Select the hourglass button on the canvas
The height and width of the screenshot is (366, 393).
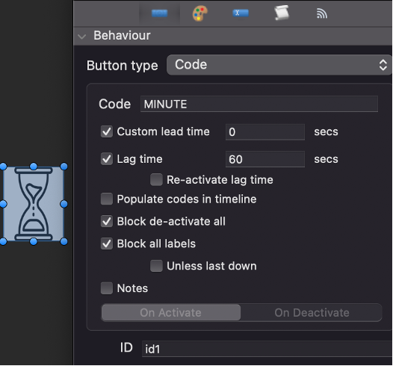click(x=34, y=204)
